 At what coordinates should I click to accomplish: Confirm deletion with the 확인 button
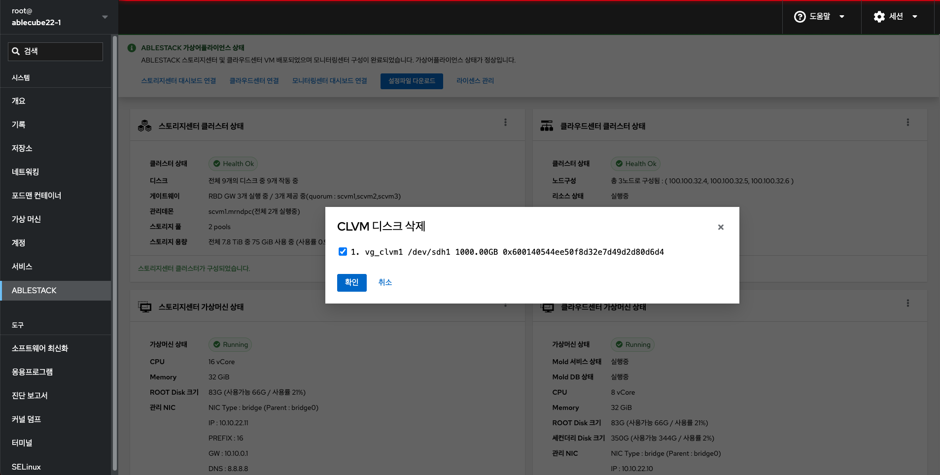coord(352,282)
